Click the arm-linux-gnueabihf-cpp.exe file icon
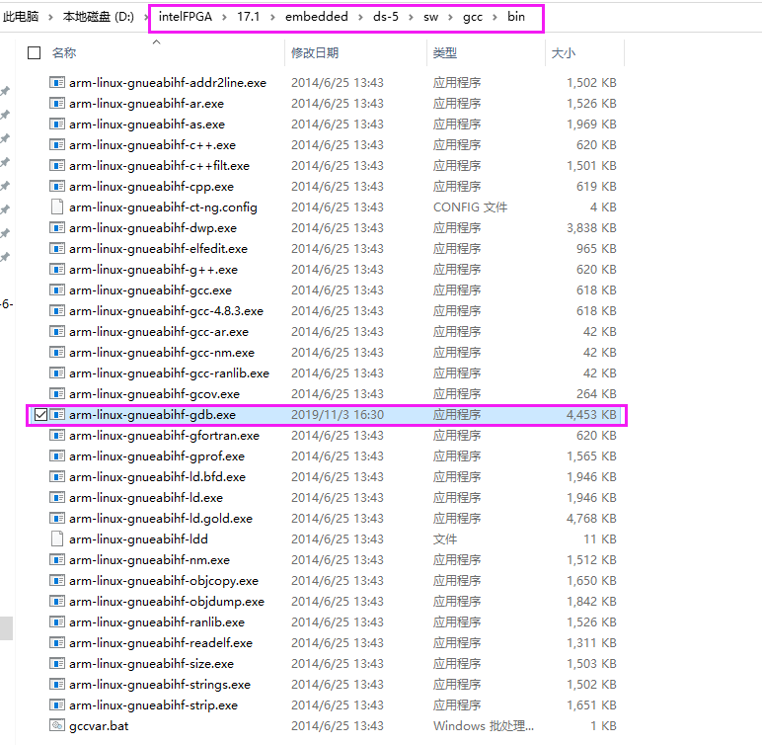The width and height of the screenshot is (762, 745). click(57, 187)
